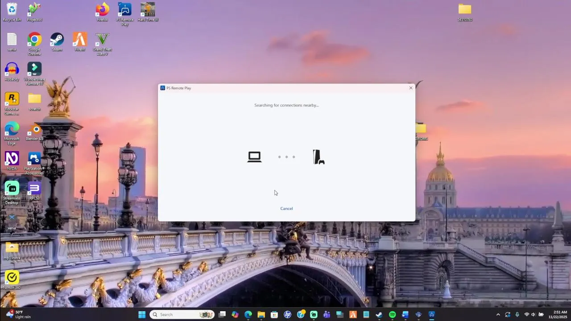Open the HP app from the taskbar
The height and width of the screenshot is (321, 571).
click(x=288, y=315)
